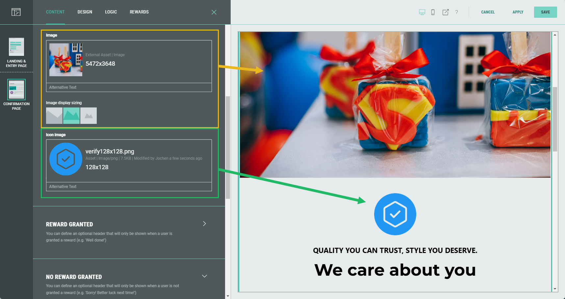Switch to the Rewards tab
This screenshot has width=565, height=299.
[x=139, y=12]
